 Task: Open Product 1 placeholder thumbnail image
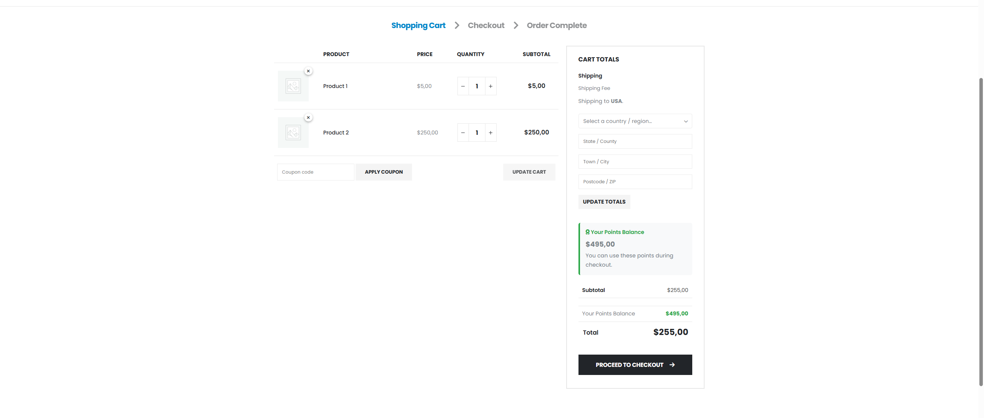(293, 86)
